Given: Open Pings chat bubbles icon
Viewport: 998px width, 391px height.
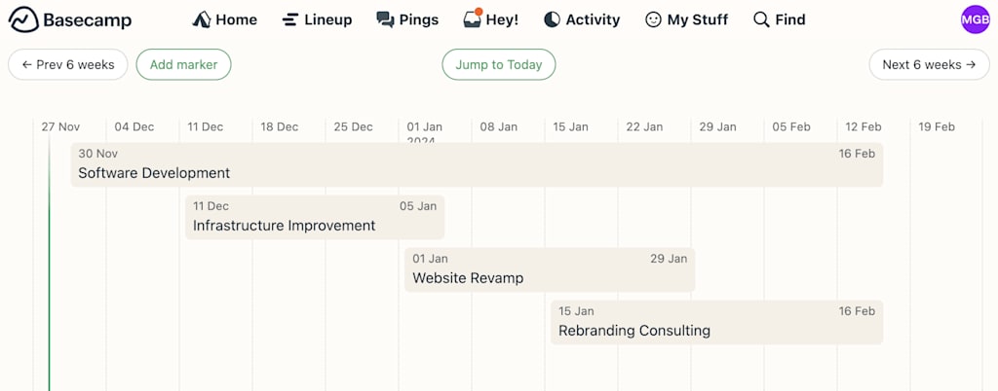Looking at the screenshot, I should point(385,19).
